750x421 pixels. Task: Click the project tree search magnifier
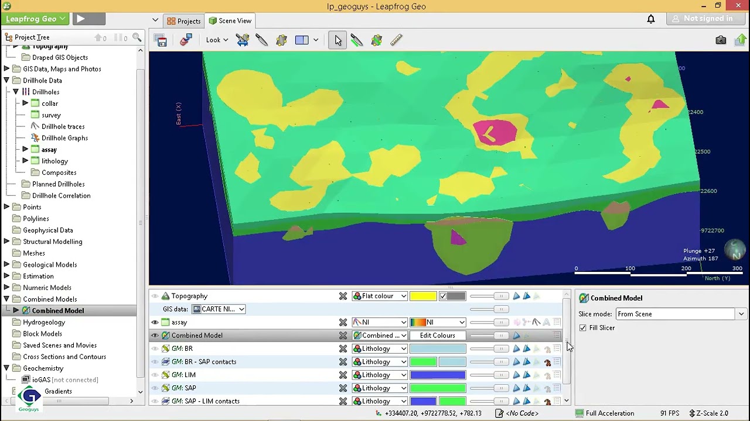coord(137,37)
